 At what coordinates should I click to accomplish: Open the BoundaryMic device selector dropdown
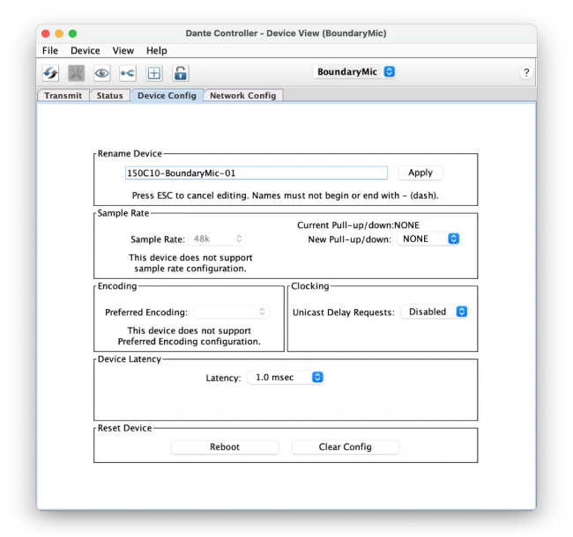[354, 72]
